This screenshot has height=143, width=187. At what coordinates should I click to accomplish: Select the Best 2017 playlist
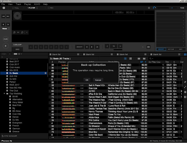pyautogui.click(x=14, y=61)
